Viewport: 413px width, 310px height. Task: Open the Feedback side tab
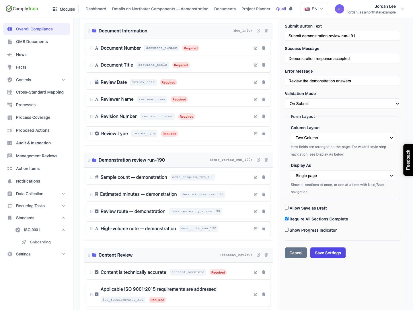(408, 160)
